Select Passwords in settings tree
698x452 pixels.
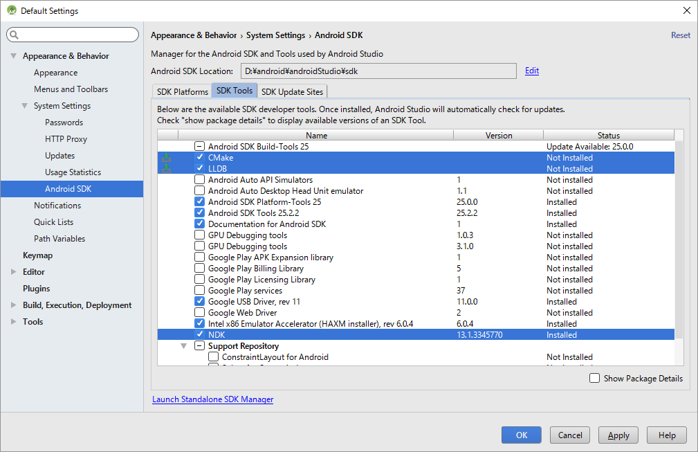[x=64, y=123]
